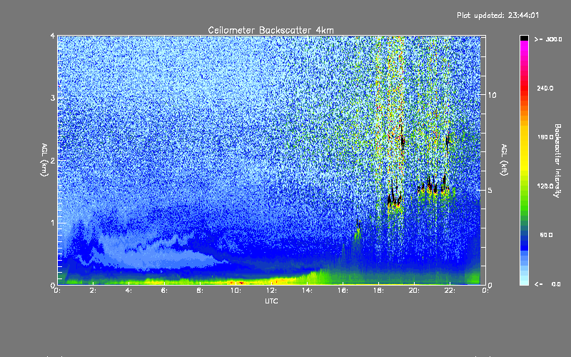Select the '4:' UTC time tick
The width and height of the screenshot is (571, 357).
[128, 291]
